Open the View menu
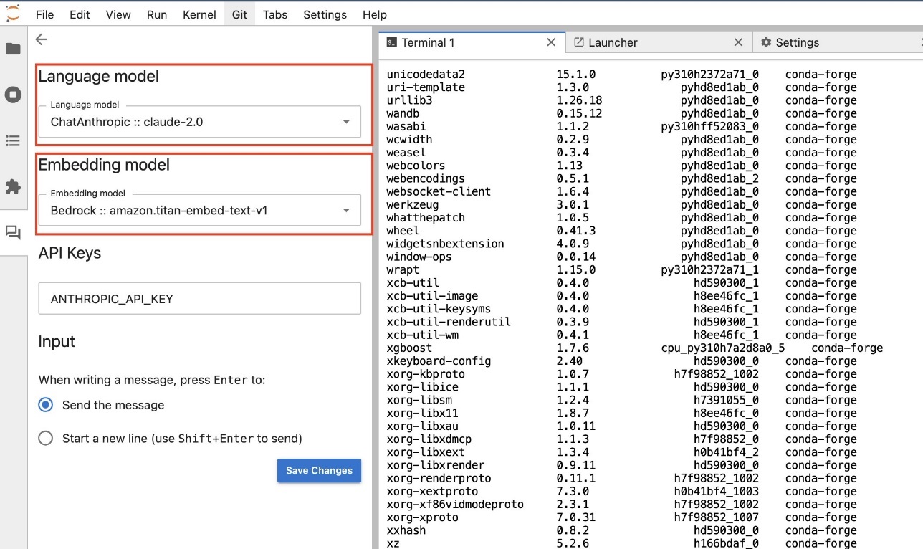The image size is (923, 549). (118, 14)
